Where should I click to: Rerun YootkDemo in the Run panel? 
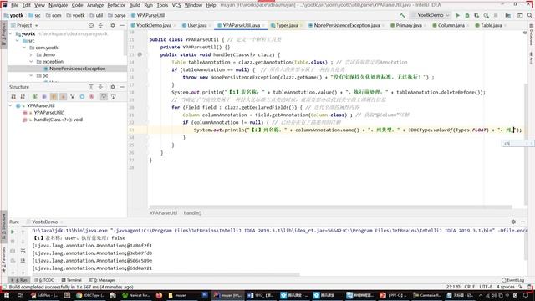(x=13, y=232)
